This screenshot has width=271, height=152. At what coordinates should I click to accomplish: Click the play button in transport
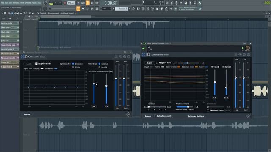(55, 3)
